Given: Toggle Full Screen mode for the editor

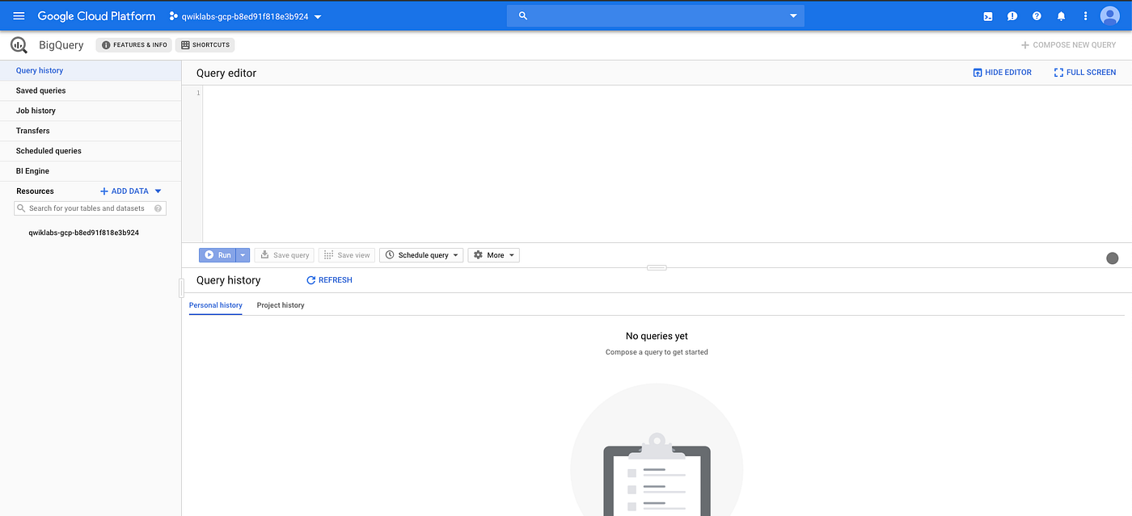Looking at the screenshot, I should 1084,72.
